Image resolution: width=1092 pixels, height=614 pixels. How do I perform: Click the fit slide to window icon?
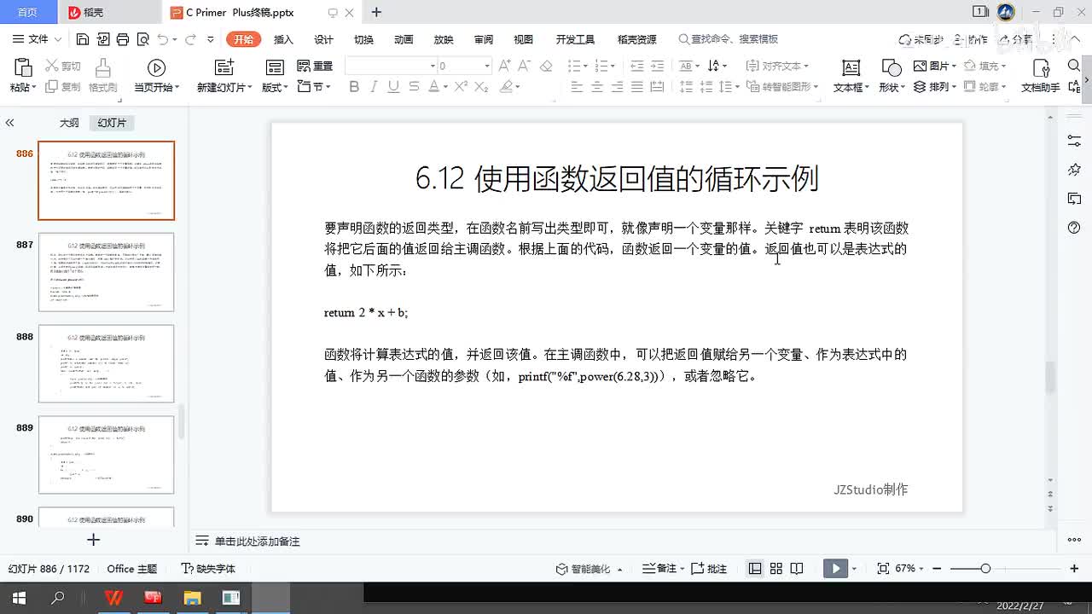[x=883, y=569]
